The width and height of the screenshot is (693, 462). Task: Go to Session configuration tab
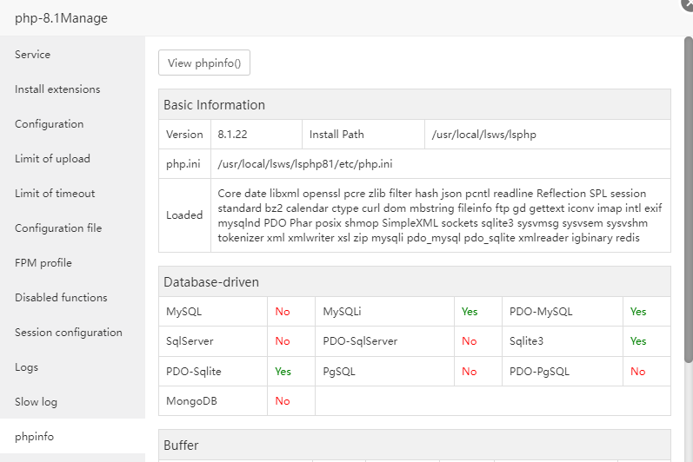pos(69,333)
